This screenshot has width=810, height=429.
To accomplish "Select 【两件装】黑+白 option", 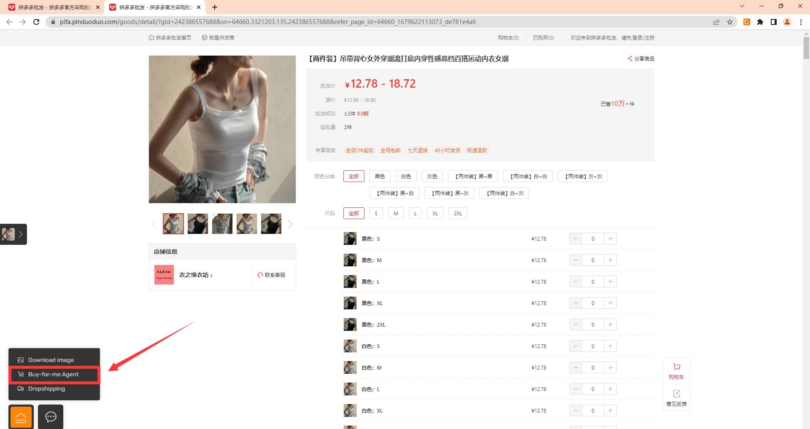I will click(x=394, y=193).
